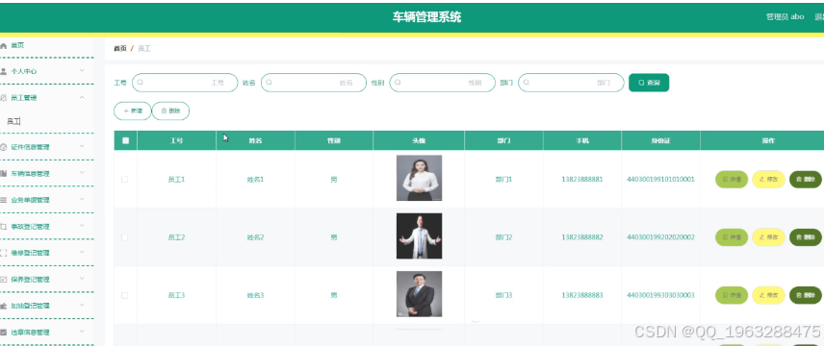This screenshot has height=346, width=824.
Task: Click the 删除 button above the table
Action: coord(170,111)
